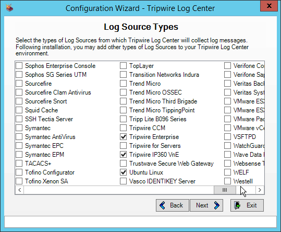Click the horizontal scrollbar thumb
The height and width of the screenshot is (232, 281).
click(225, 190)
